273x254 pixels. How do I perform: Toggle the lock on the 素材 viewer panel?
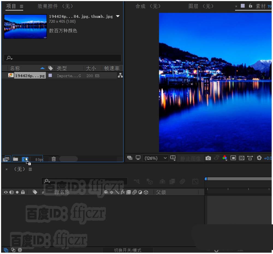pos(250,6)
